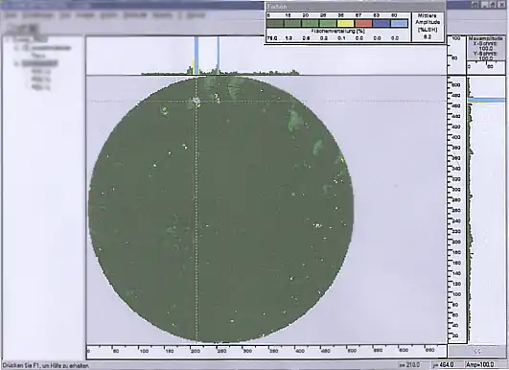This screenshot has width=509, height=370.
Task: Pick the dark blue Farben legend swatch
Action: coord(382,24)
